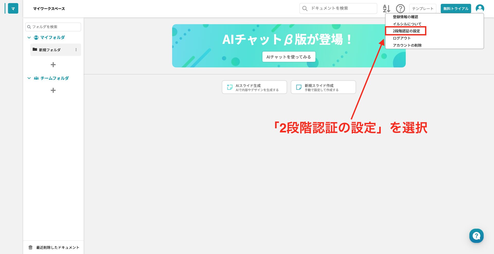
Task: Click the group icon beside チームフォルダ
Action: click(x=36, y=78)
